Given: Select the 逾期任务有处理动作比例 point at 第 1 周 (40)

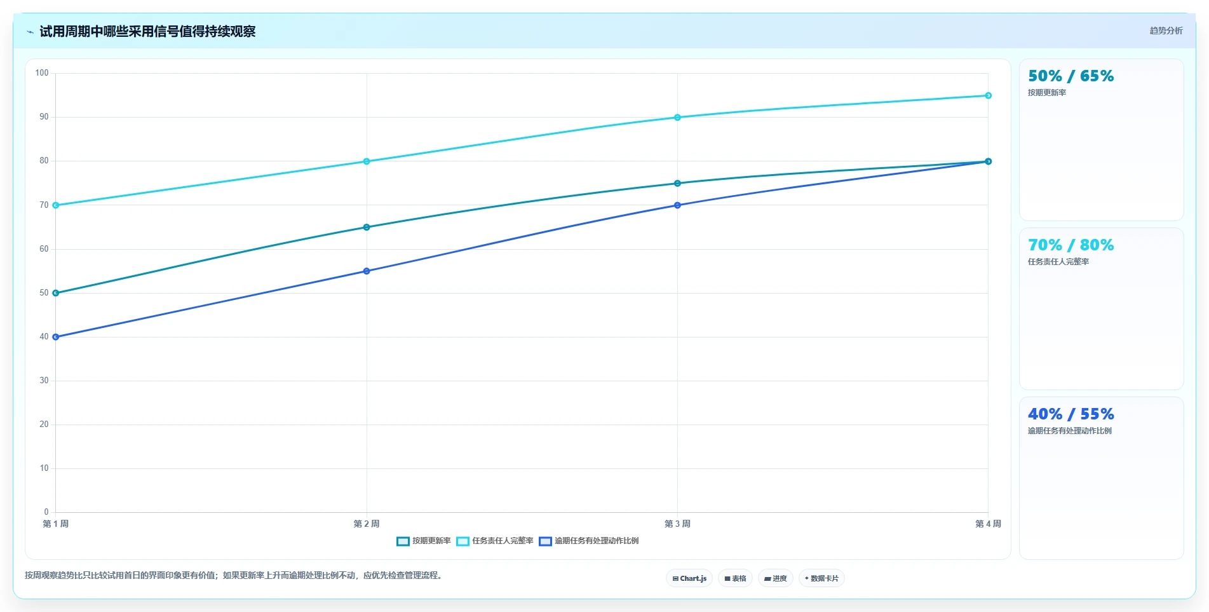Looking at the screenshot, I should pyautogui.click(x=56, y=337).
